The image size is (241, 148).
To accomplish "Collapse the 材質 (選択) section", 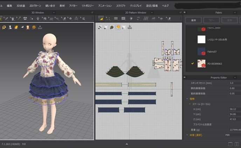I will pos(187,135).
